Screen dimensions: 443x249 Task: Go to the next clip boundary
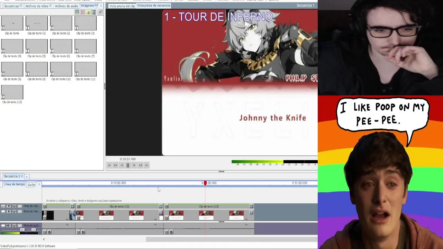pyautogui.click(x=141, y=165)
